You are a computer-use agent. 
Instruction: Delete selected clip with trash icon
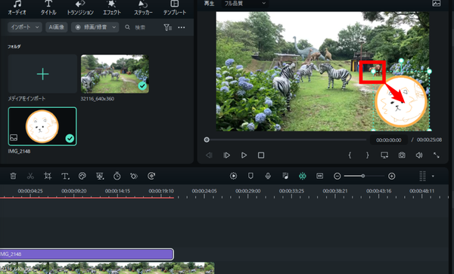click(13, 176)
